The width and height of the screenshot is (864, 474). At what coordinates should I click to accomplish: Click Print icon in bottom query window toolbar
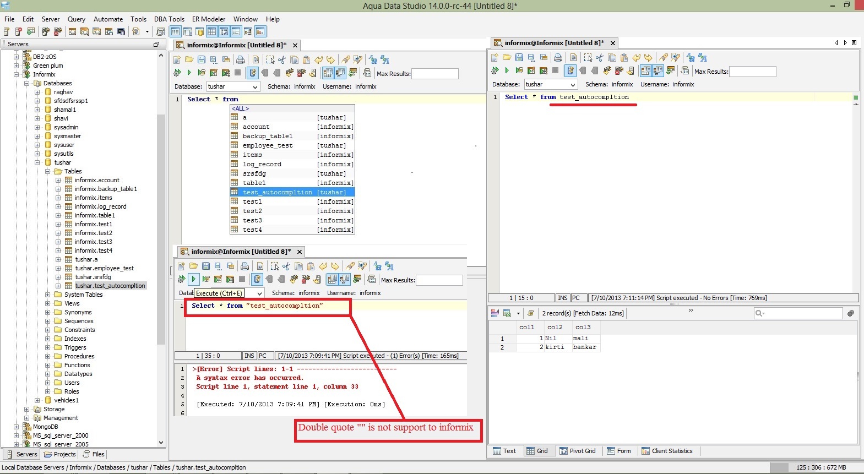click(244, 266)
